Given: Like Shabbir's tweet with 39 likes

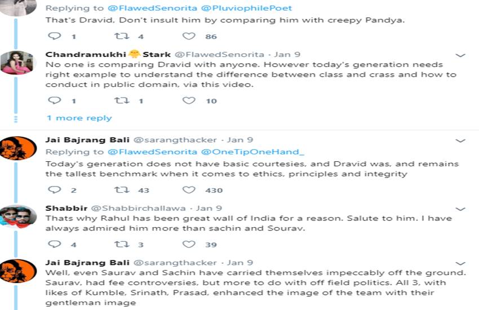Looking at the screenshot, I should tap(189, 244).
